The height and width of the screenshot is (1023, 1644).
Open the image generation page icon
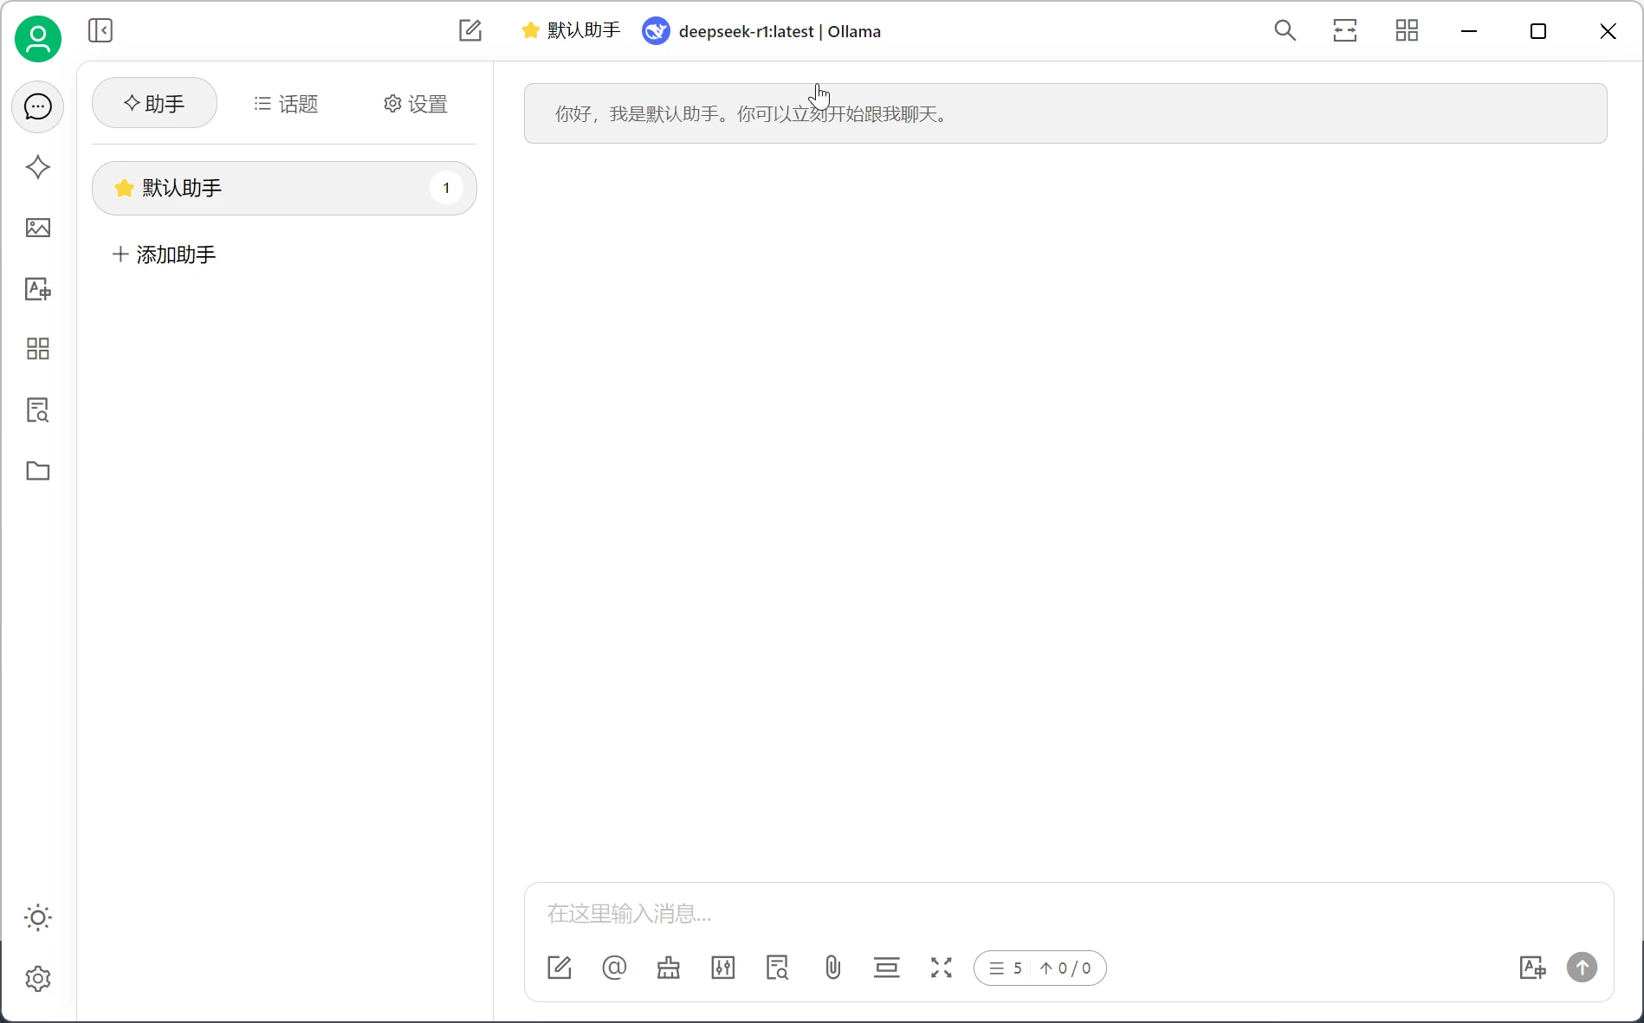[38, 228]
